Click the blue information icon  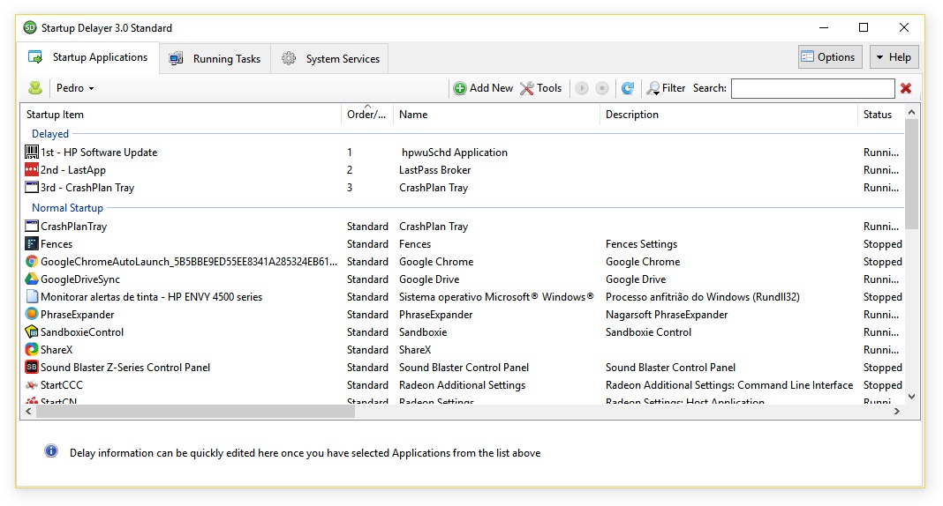coord(51,451)
